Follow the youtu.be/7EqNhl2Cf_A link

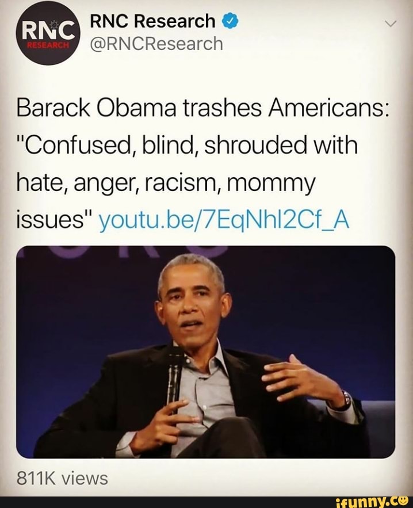pos(224,221)
